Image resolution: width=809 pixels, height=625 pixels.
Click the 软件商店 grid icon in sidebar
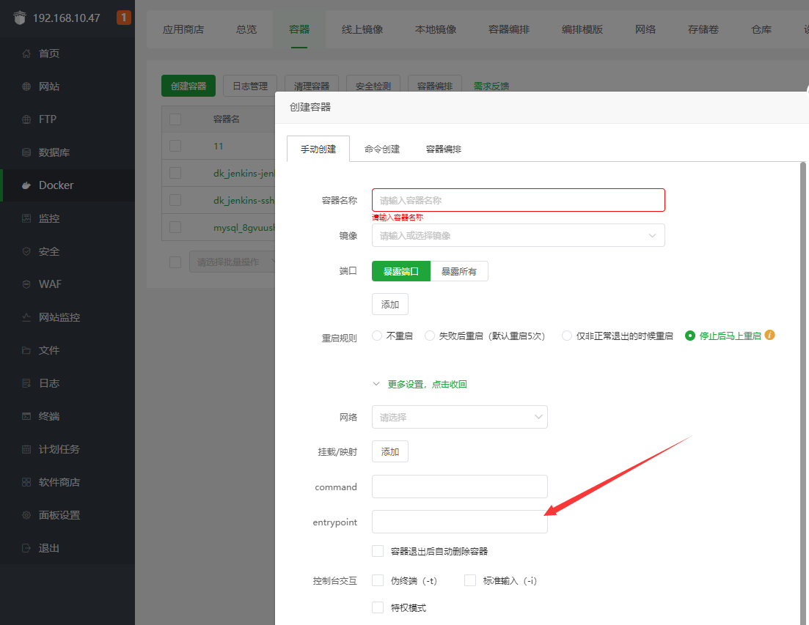26,482
